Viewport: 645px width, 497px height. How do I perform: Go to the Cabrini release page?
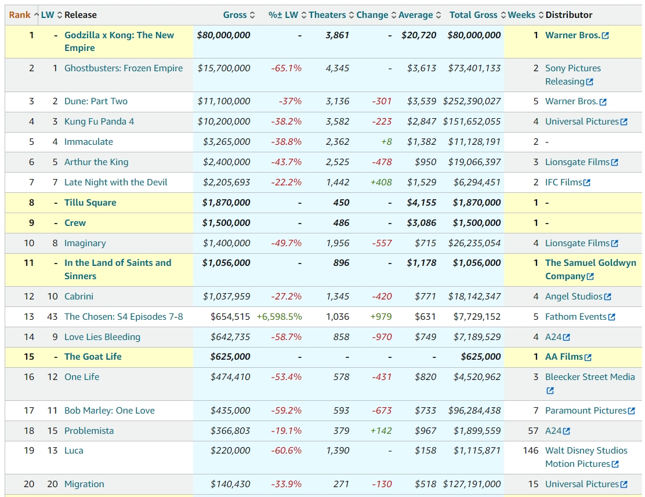78,296
